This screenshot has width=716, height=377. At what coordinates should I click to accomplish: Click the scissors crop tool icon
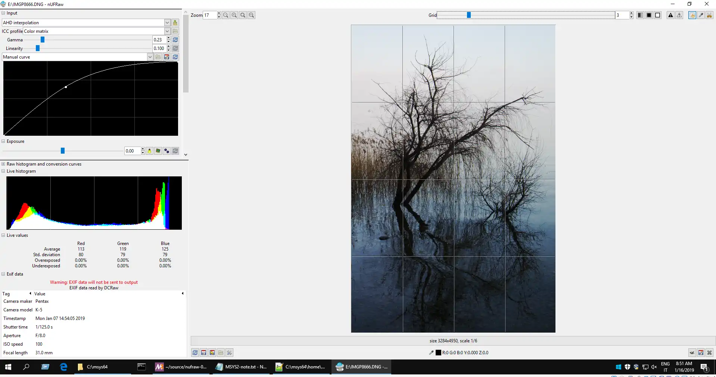tap(709, 15)
